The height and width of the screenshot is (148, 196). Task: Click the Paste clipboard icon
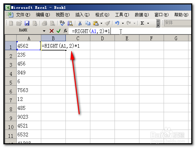coord(96,23)
